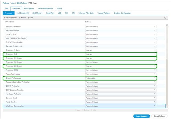Image resolution: width=171 pixels, height=119 pixels.
Task: Open the Demand Scrub dropdown
Action: (x=121, y=98)
